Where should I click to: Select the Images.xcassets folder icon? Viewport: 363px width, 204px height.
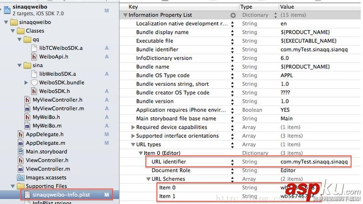[x=21, y=178]
